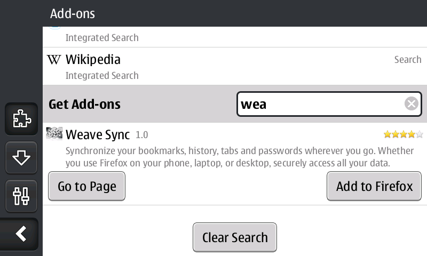Click the Clear Search button
This screenshot has height=256, width=427.
[x=235, y=237]
